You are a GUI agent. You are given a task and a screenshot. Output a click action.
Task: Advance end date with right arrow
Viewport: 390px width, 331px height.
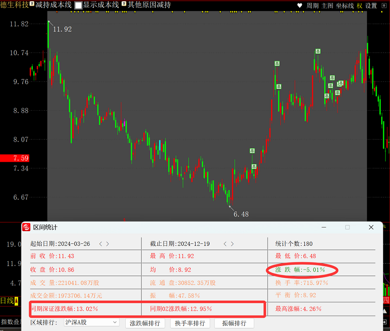tap(232, 244)
